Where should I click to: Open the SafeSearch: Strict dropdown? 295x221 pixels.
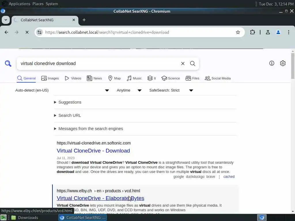[x=171, y=90]
